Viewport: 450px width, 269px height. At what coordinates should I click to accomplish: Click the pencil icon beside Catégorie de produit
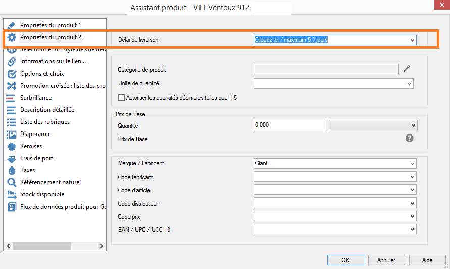point(407,69)
